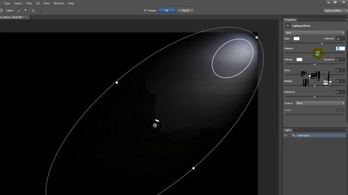Click the Exposure value field

340,60
